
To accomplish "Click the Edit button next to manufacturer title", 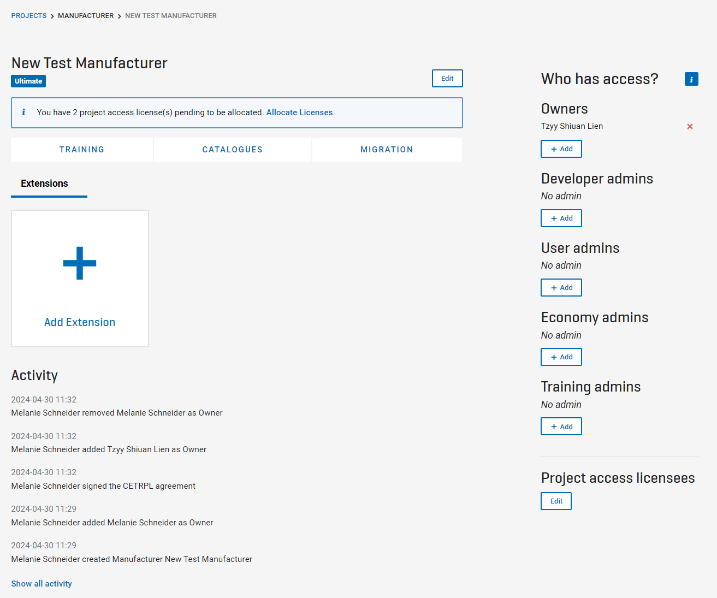I will tap(447, 78).
